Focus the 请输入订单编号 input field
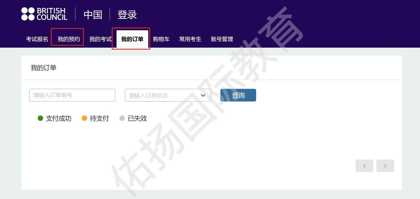 [x=72, y=95]
